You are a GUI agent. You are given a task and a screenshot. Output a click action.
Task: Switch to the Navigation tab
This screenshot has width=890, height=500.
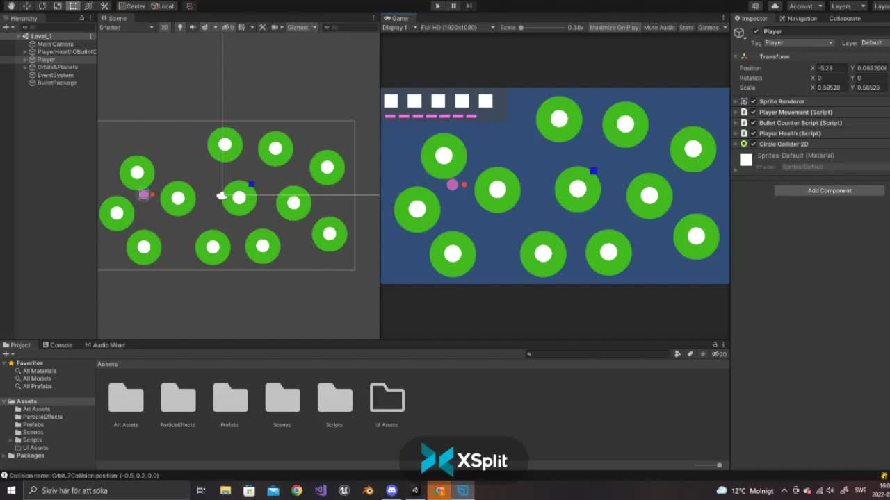pyautogui.click(x=798, y=18)
